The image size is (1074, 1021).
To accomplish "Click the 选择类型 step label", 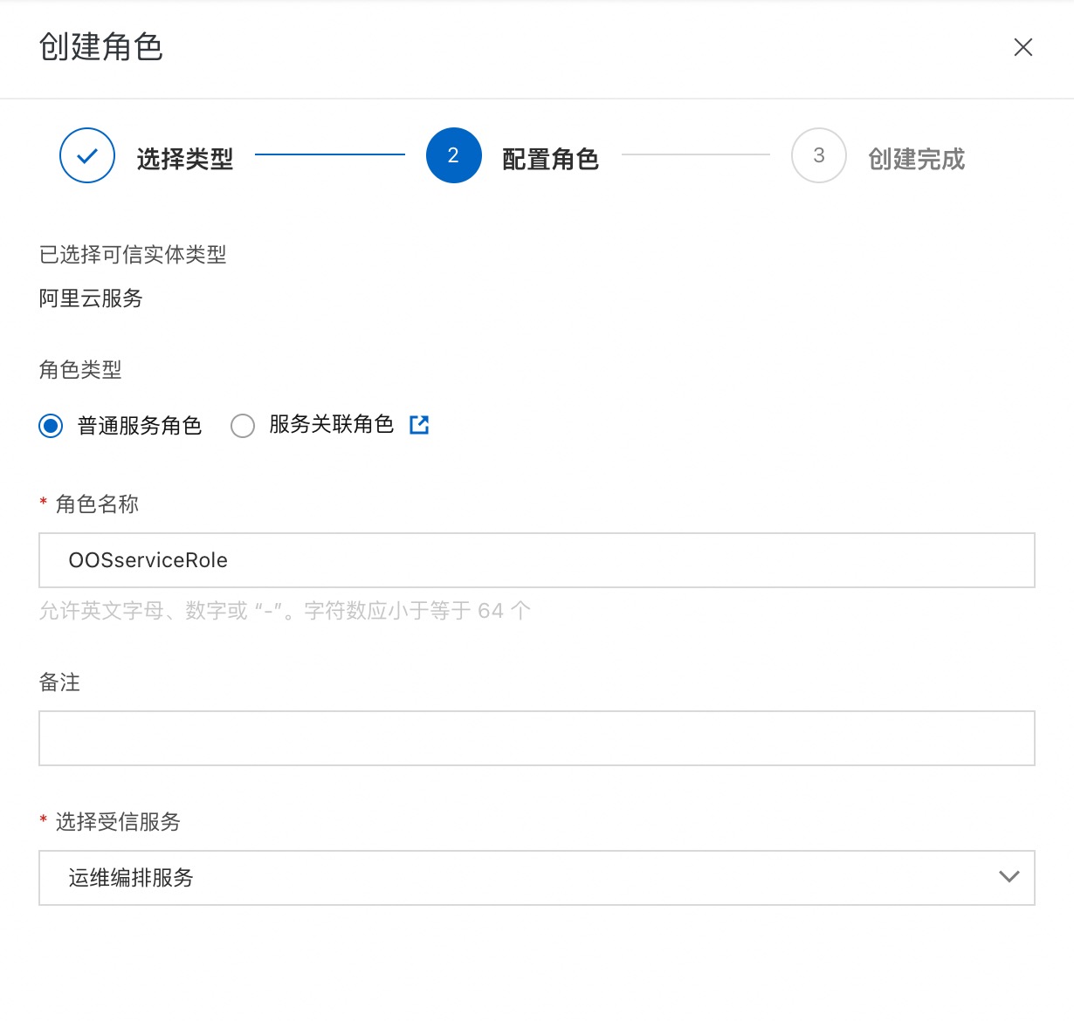I will [x=185, y=159].
